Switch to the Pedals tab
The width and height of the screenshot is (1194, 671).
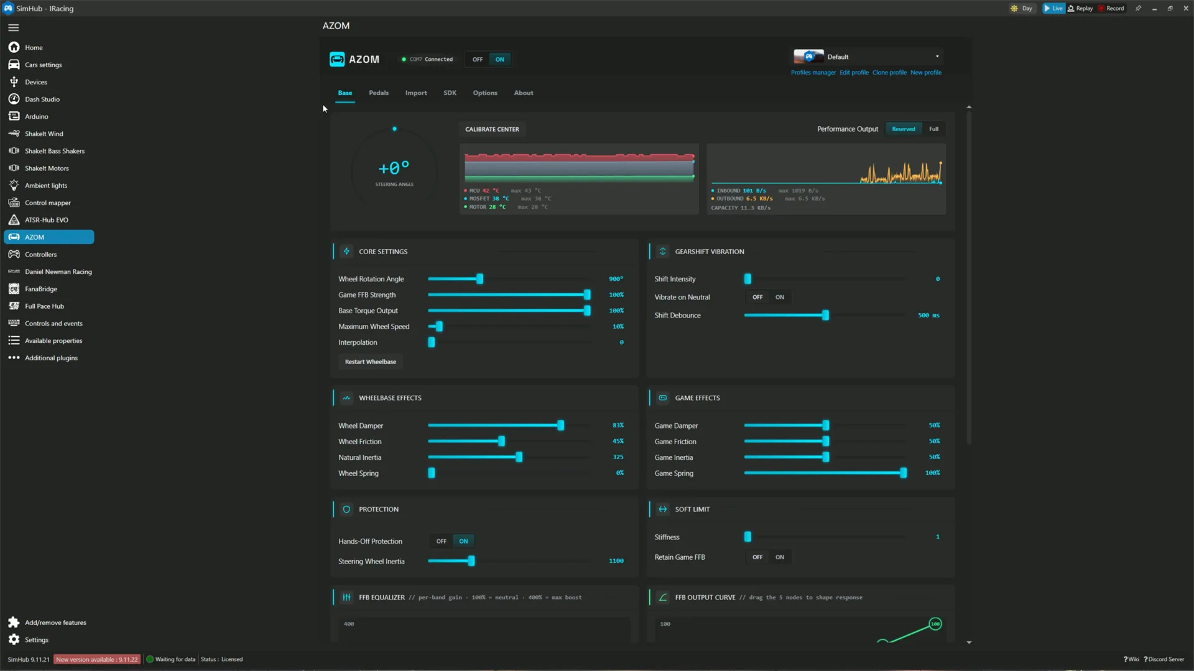click(379, 93)
